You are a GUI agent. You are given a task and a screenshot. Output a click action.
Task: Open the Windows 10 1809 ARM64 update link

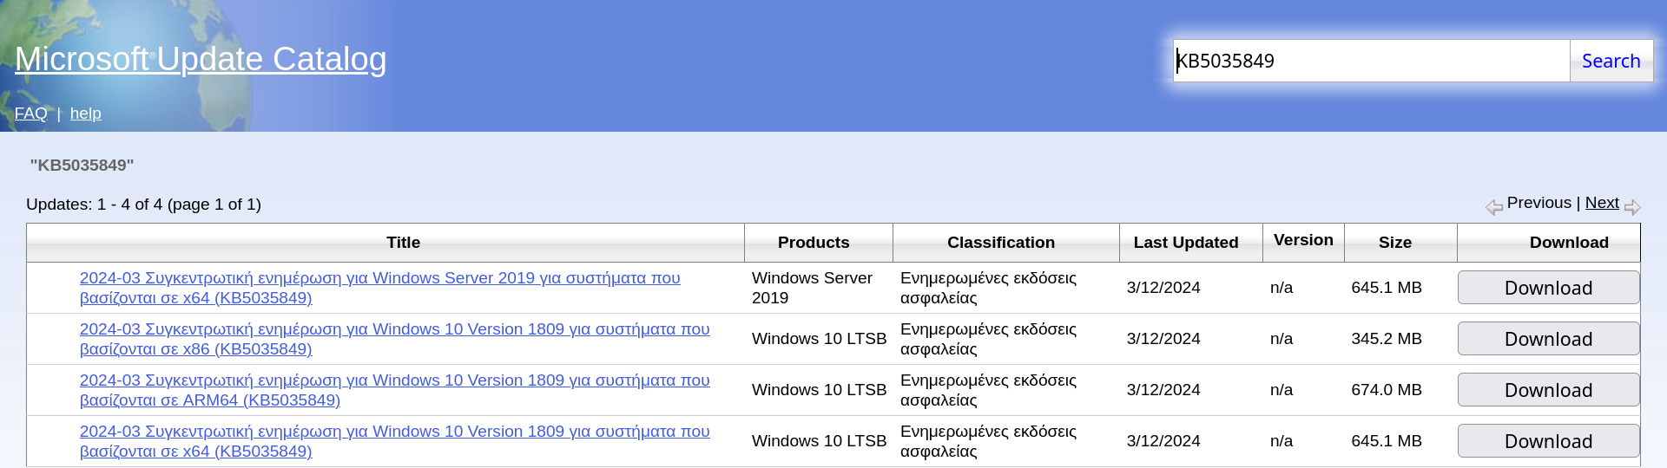[395, 390]
